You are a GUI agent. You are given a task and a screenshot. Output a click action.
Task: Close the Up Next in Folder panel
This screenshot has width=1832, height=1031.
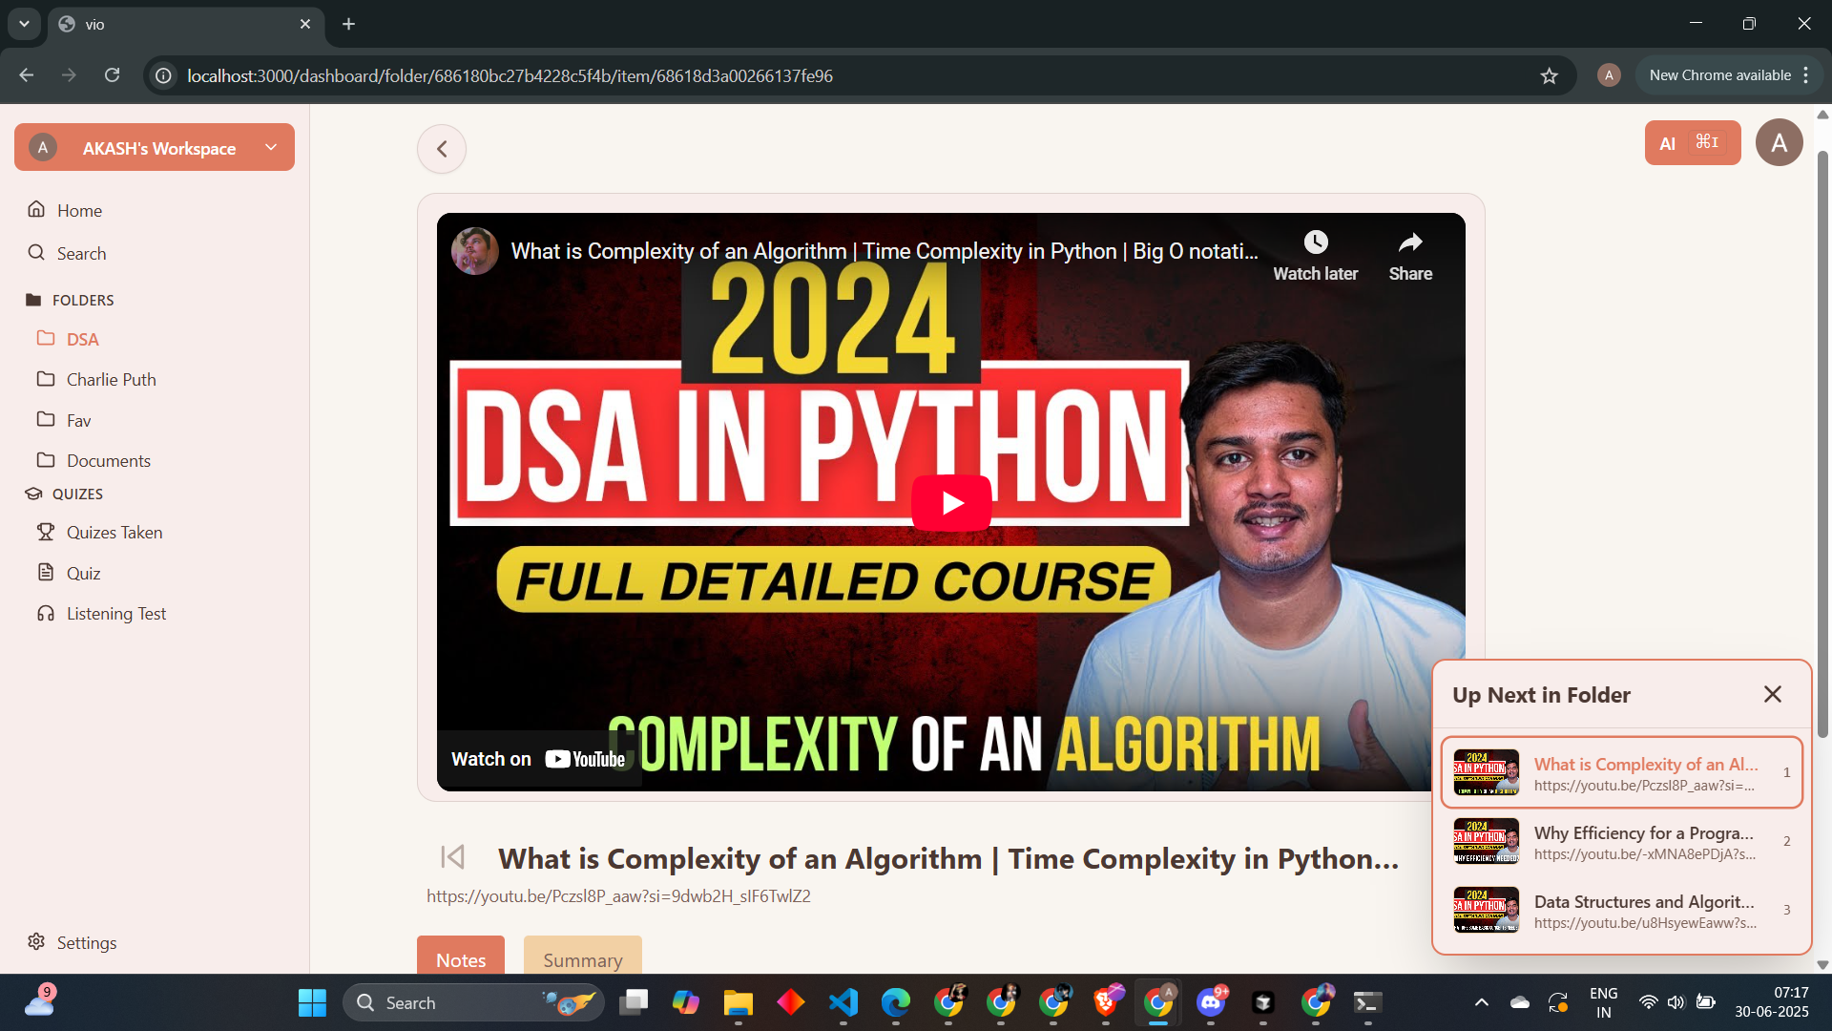[1772, 695]
